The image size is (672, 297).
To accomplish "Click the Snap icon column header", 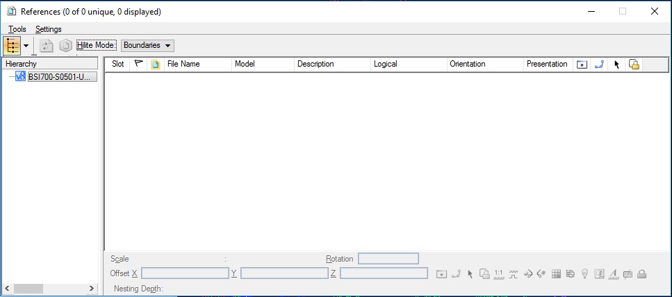I will (599, 65).
